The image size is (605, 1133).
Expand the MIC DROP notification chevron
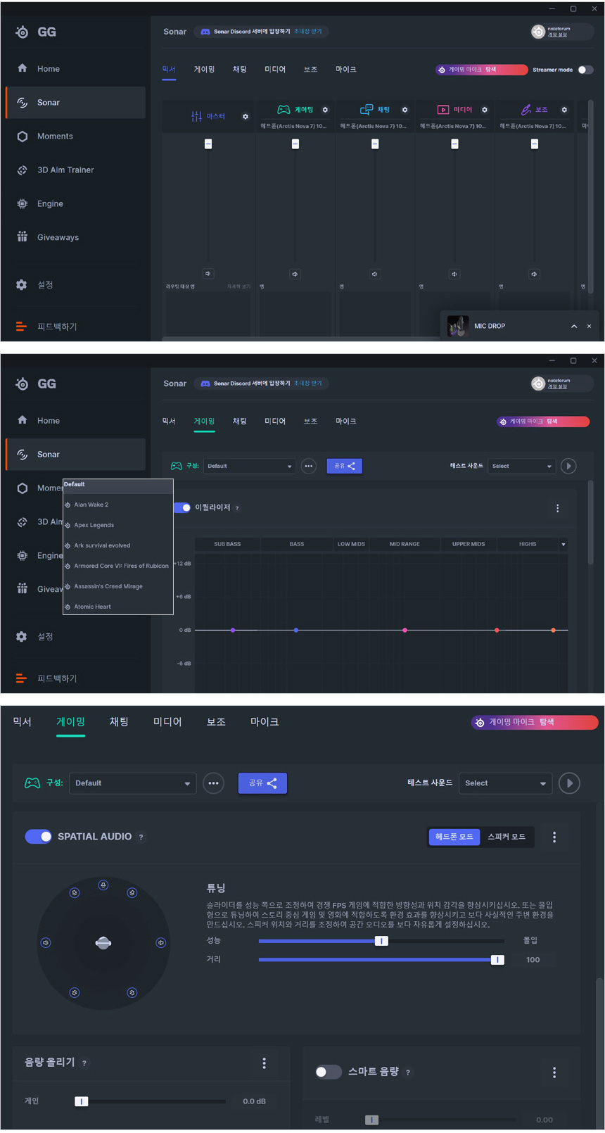[x=574, y=327]
